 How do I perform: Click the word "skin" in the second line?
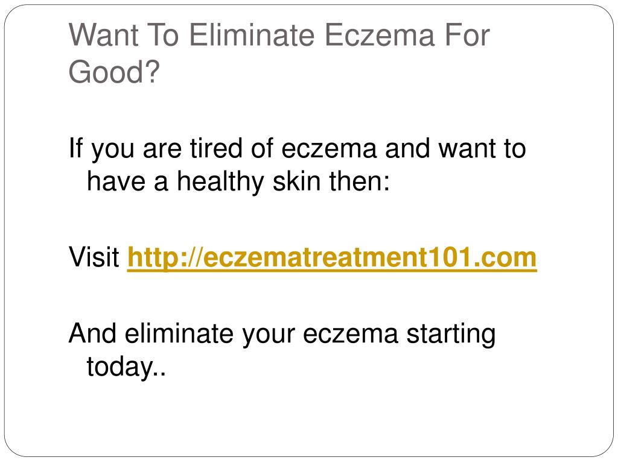[x=297, y=181]
